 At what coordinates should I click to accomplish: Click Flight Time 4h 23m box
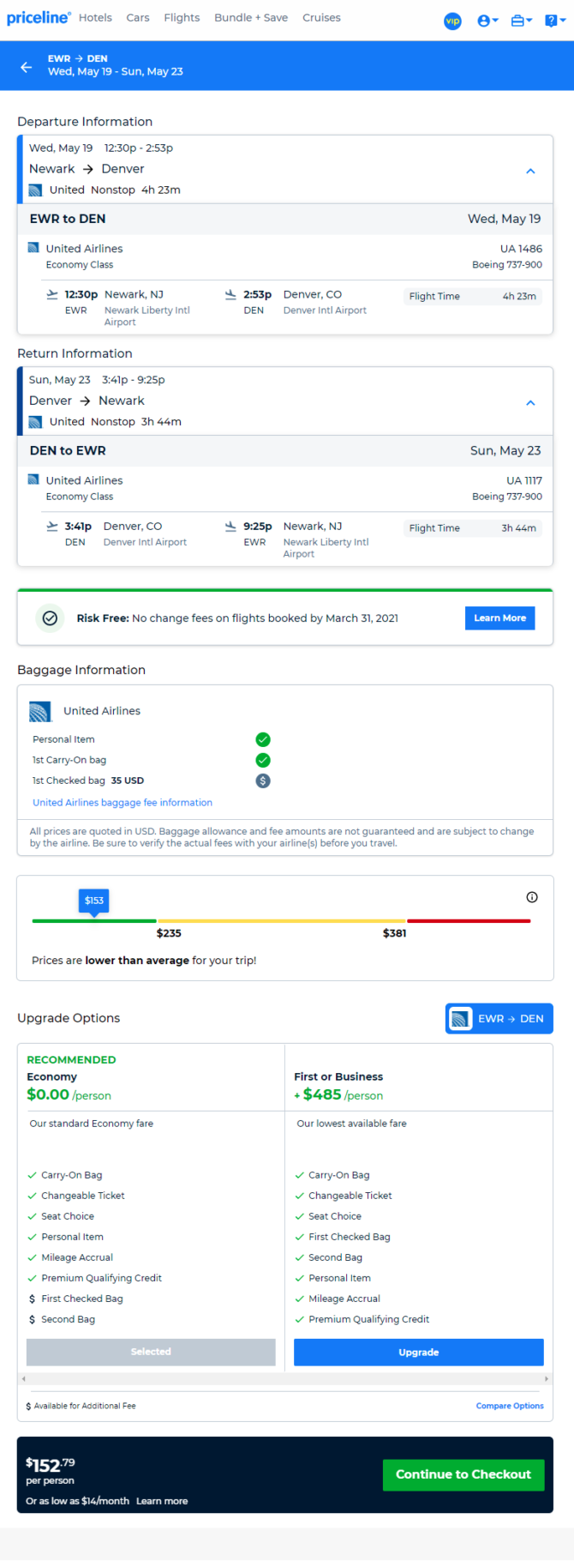point(472,296)
